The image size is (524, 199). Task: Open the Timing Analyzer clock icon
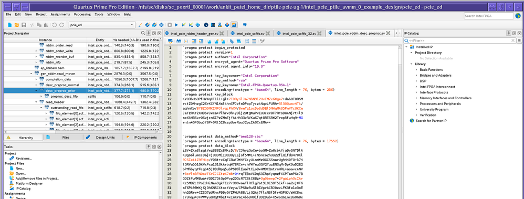pyautogui.click(x=206, y=25)
